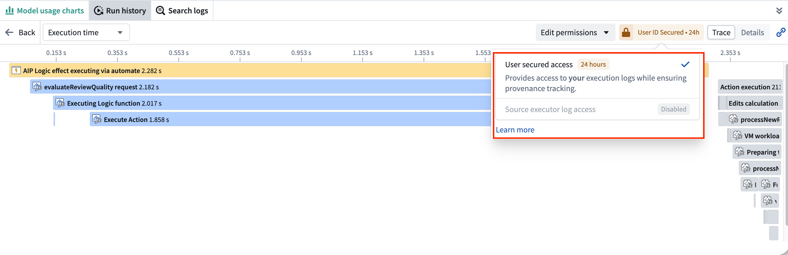Click function icon on Preparing span
Viewport: 788px width, 255px height.
point(739,152)
